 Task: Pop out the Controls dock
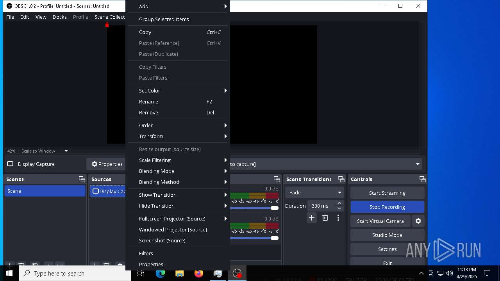(422, 179)
